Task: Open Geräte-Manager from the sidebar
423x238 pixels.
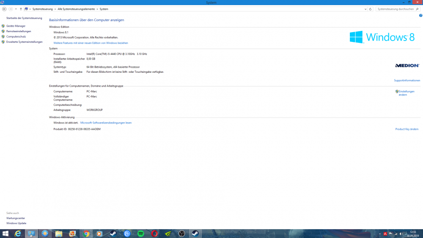Action: coord(16,26)
